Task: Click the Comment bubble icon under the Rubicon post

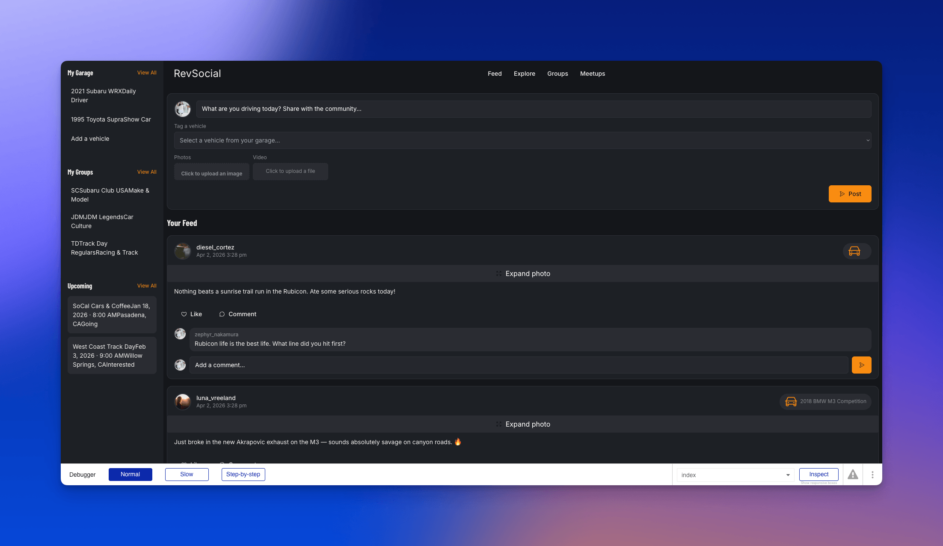Action: 222,314
